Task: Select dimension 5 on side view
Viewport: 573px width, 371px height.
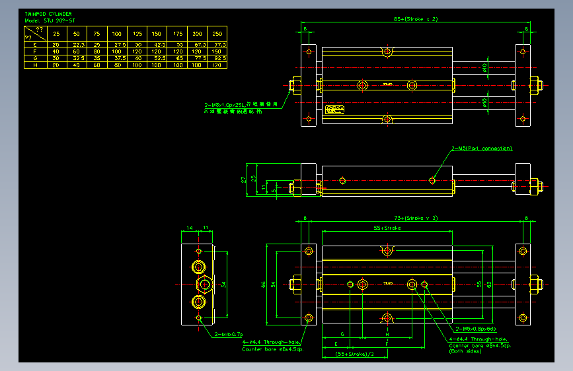Action: [274, 190]
